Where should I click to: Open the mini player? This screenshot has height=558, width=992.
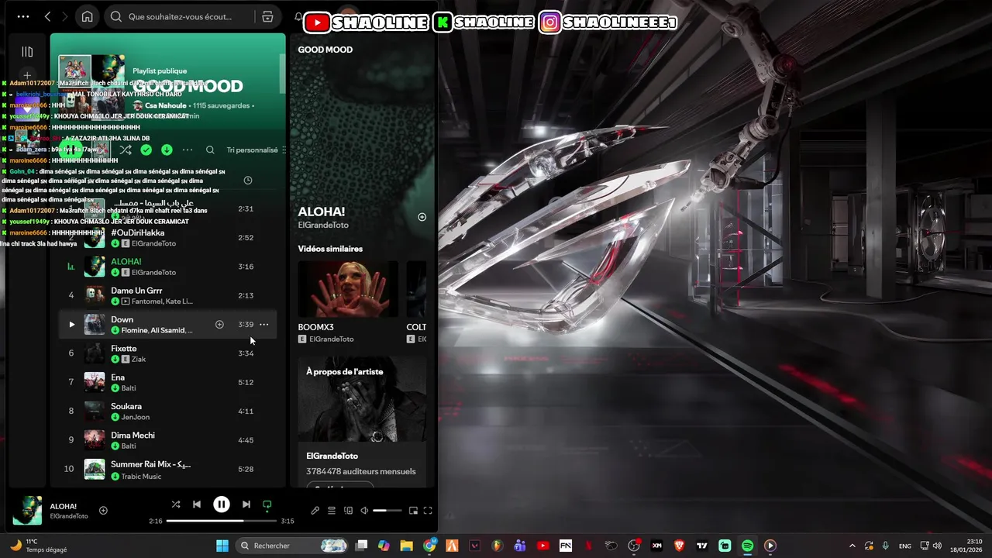tap(413, 511)
